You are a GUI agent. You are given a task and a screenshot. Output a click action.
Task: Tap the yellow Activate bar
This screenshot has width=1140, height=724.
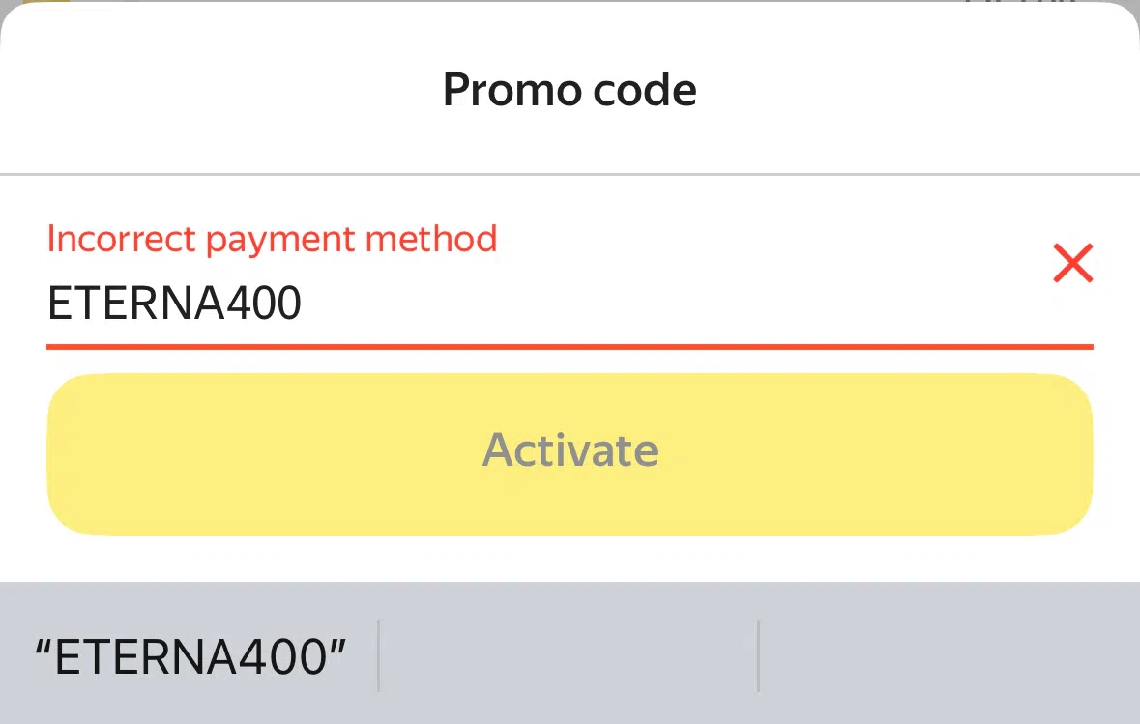click(570, 454)
